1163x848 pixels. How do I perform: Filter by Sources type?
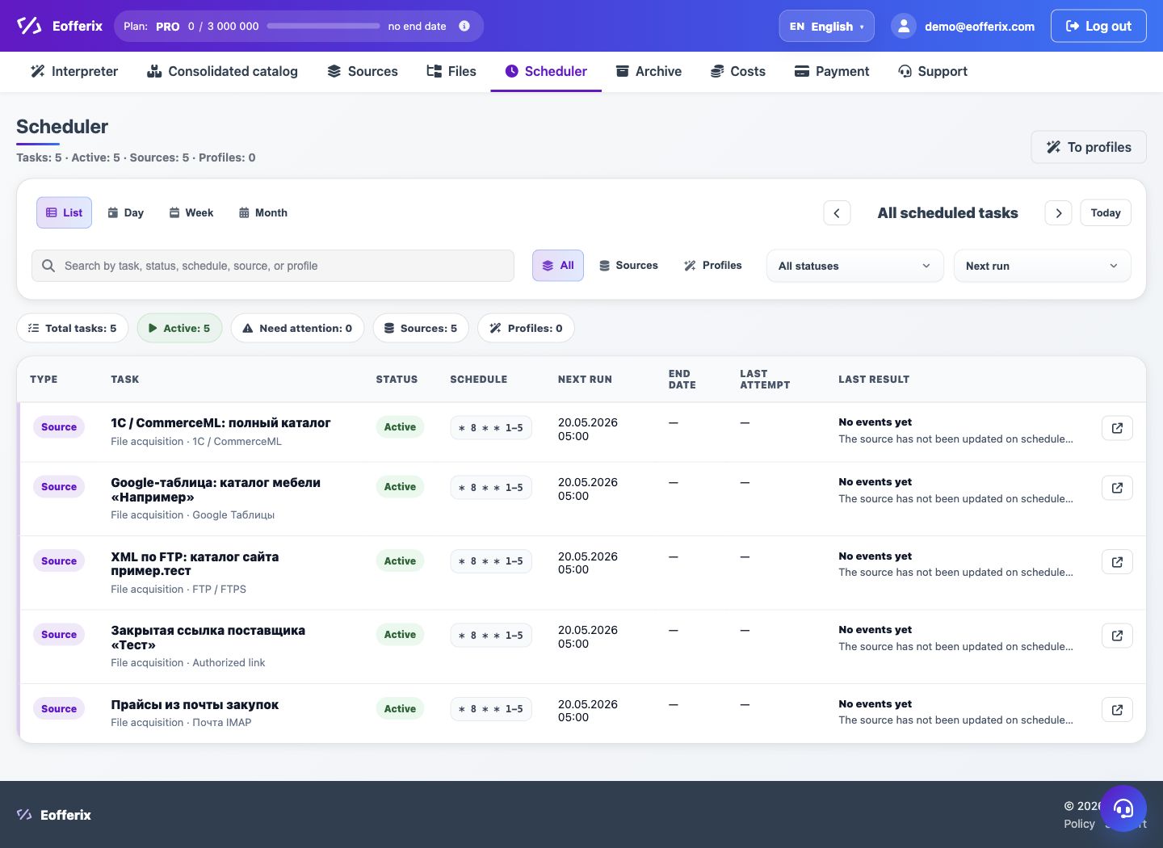click(x=628, y=266)
